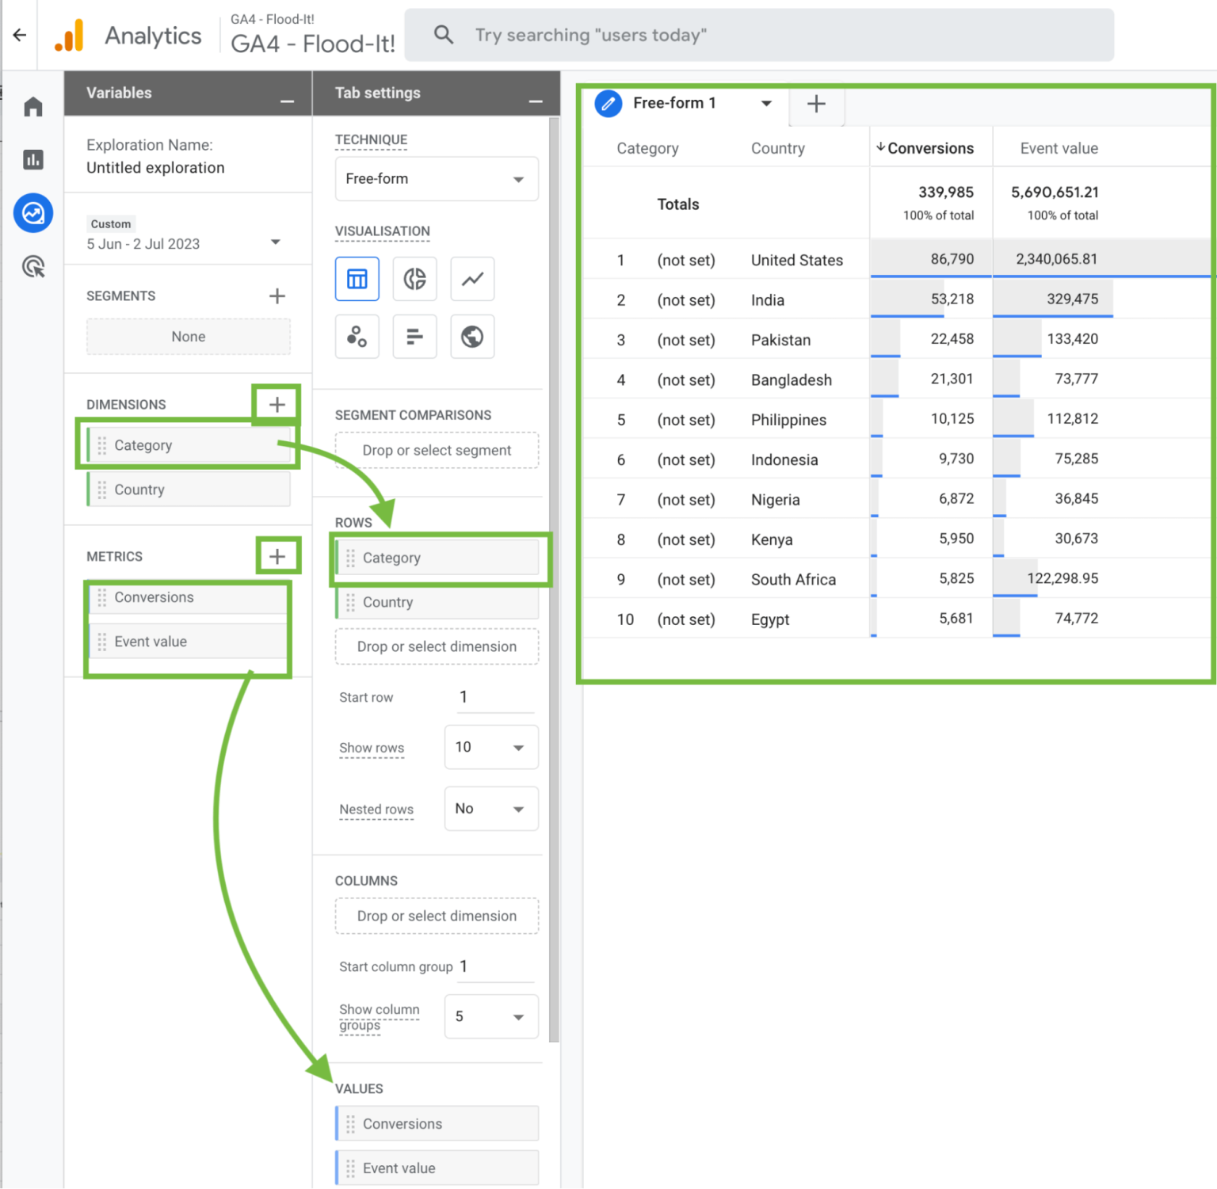The width and height of the screenshot is (1217, 1189).
Task: Select the table visualisation icon
Action: pos(357,279)
